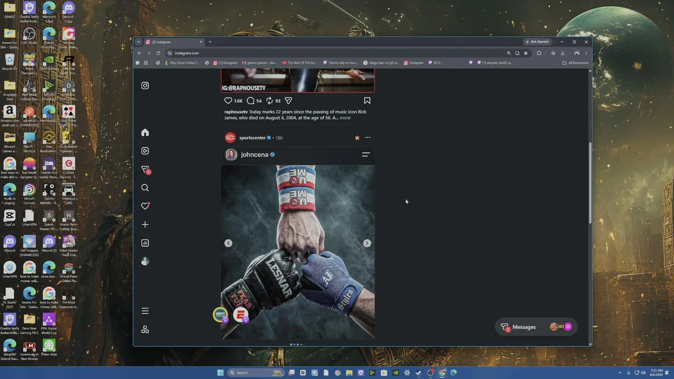This screenshot has width=674, height=379.
Task: Toggle the favorite star on sportscenter post
Action: (x=357, y=138)
